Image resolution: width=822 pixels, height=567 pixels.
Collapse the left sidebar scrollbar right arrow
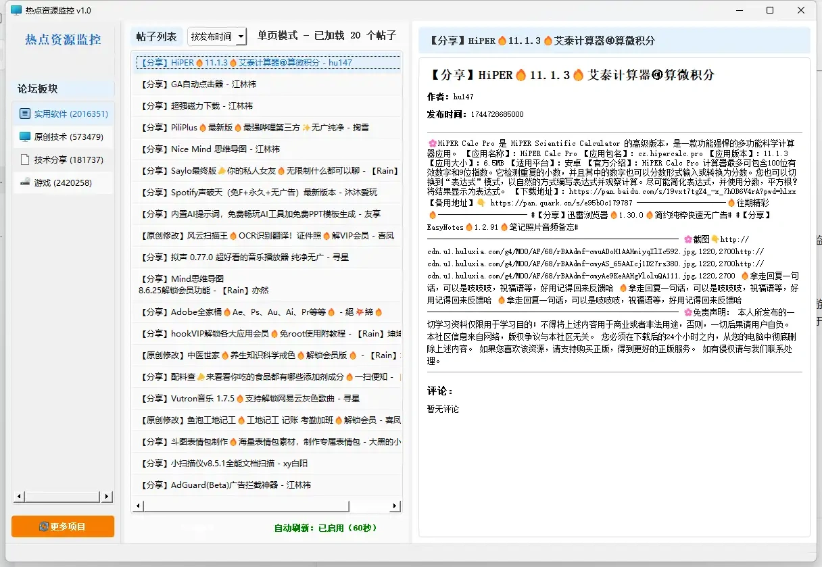point(107,497)
